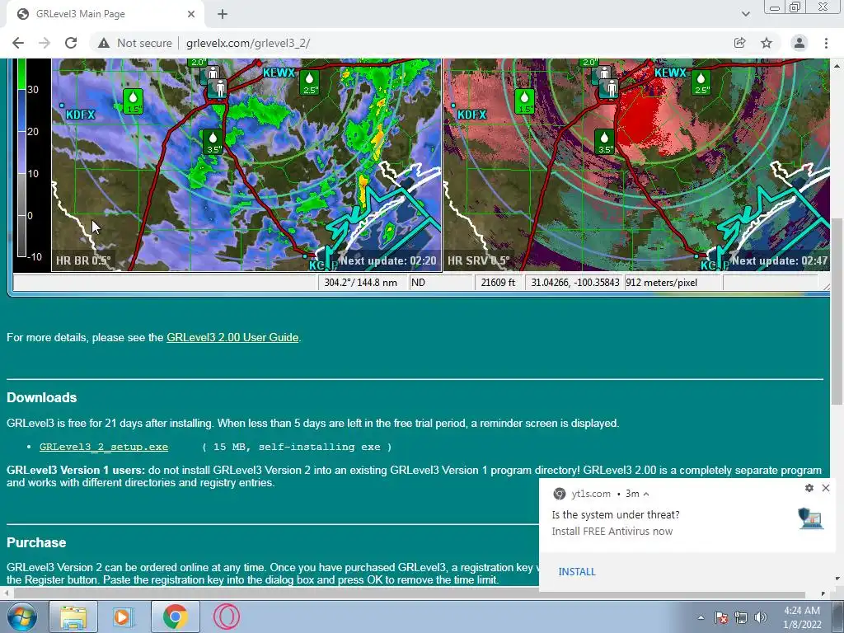Click the 912 meters/pixel status value
This screenshot has height=633, width=844.
pos(662,283)
